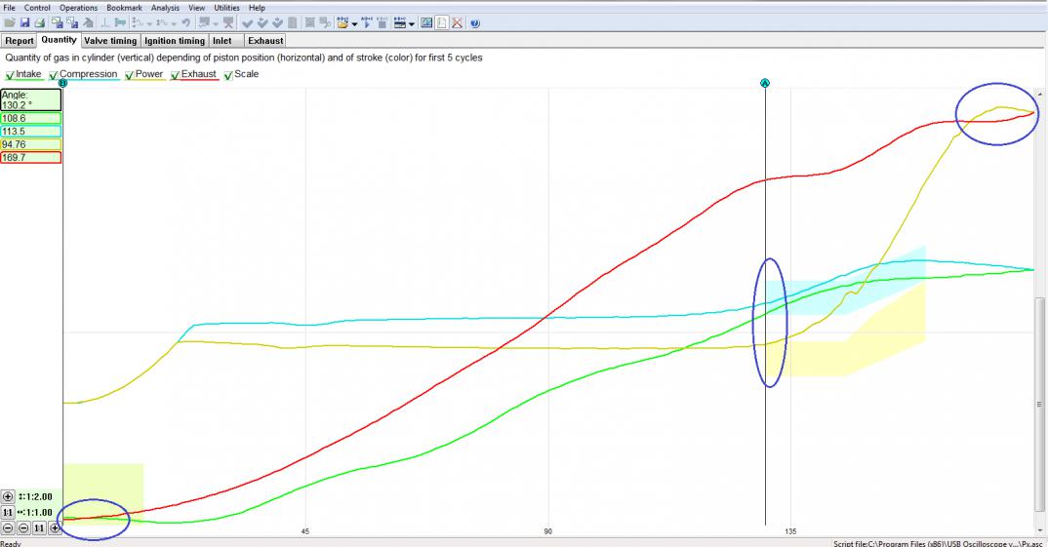
Task: Reset vertical scale with the 1:1 button
Action: (9, 513)
